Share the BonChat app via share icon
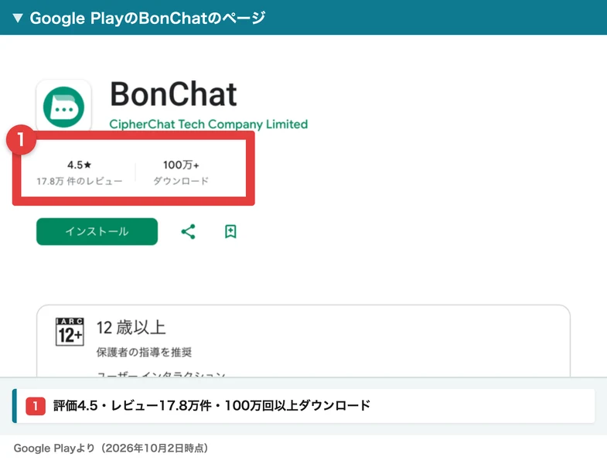Screen dimensions: 607x464 (188, 231)
